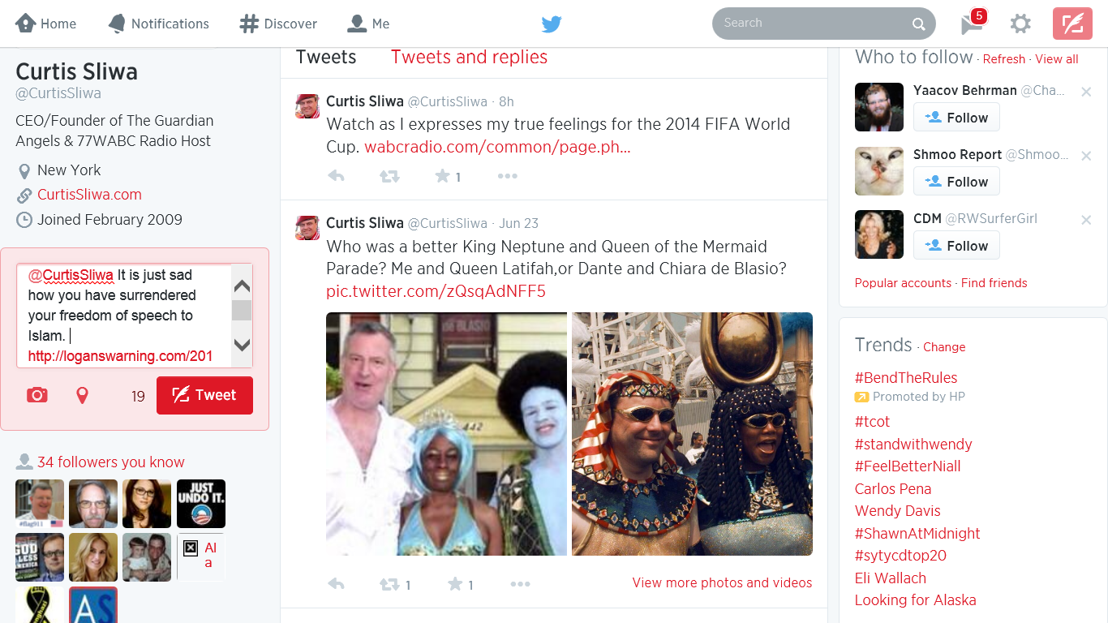Open the Me profile menu item
1108x623 pixels.
pyautogui.click(x=368, y=24)
